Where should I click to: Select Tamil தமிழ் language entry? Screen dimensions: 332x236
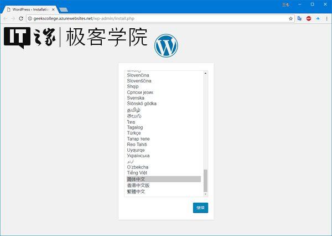(x=133, y=110)
